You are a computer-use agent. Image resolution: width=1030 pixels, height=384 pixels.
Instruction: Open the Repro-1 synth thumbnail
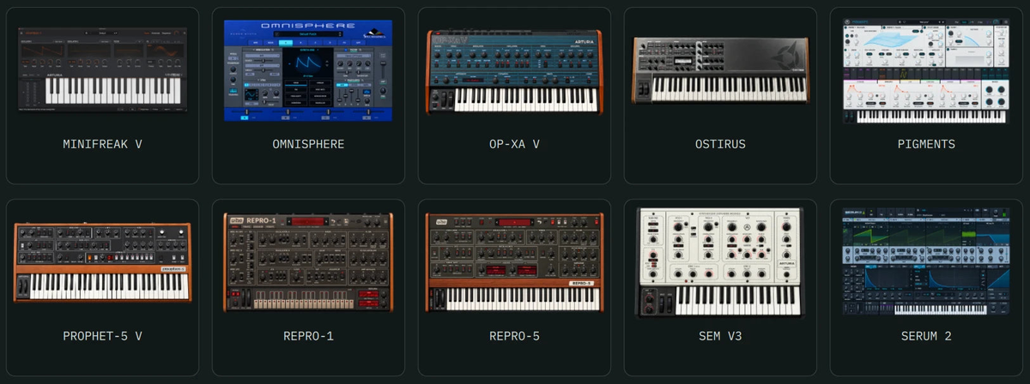click(x=308, y=262)
